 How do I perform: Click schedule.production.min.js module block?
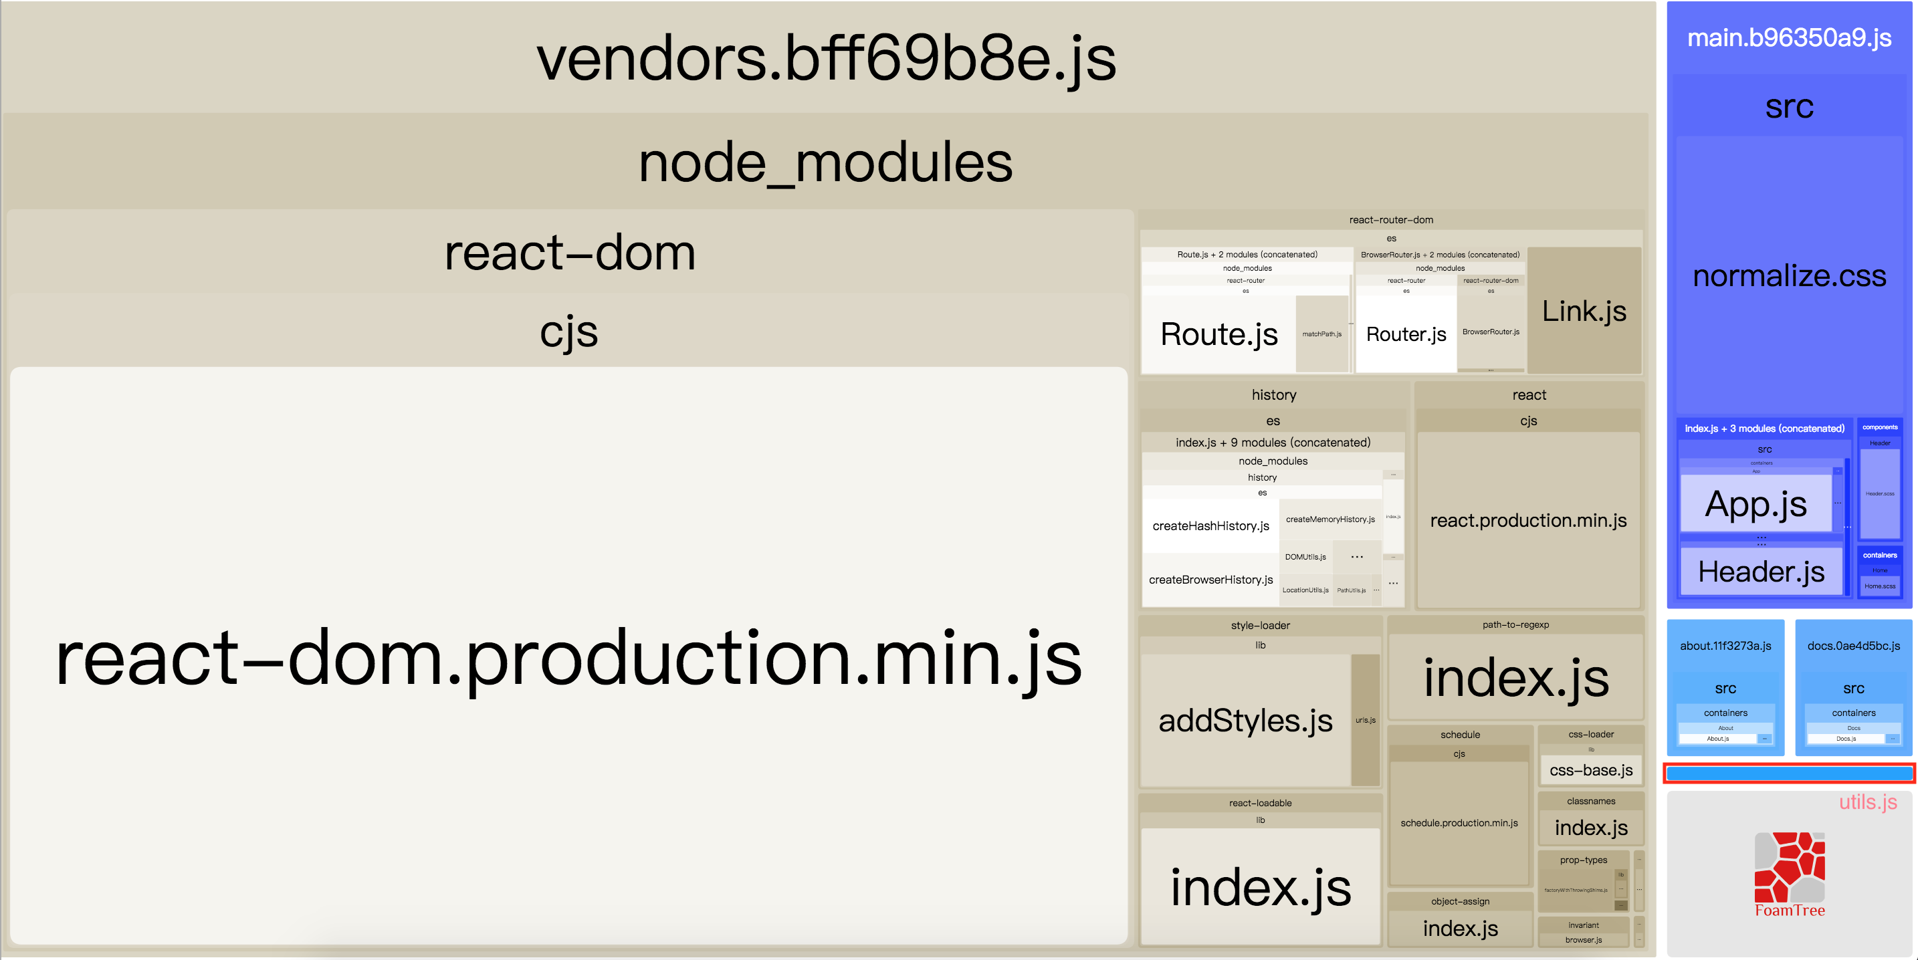pyautogui.click(x=1459, y=823)
